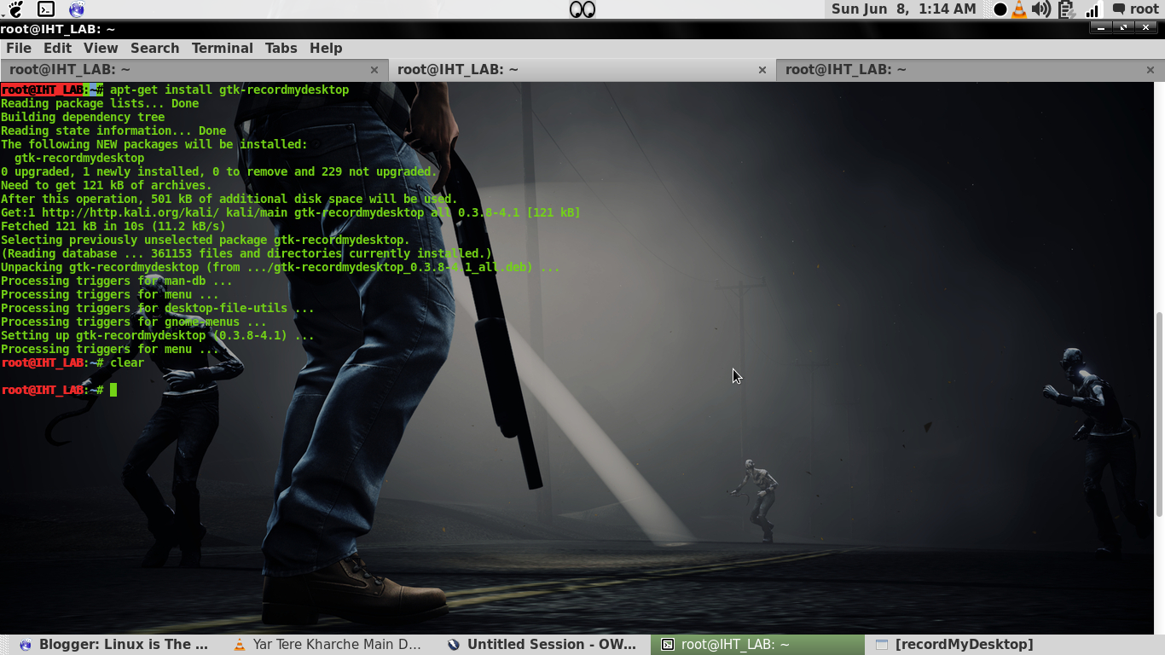Click VLC cone icon on taskbar button
Image resolution: width=1165 pixels, height=655 pixels.
(240, 645)
